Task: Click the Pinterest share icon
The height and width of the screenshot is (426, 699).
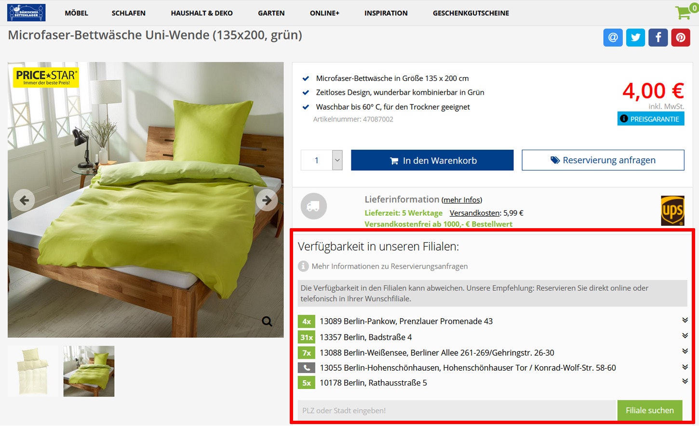Action: 681,37
